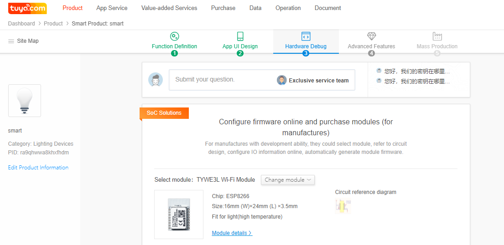
Task: Open the Product menu
Action: click(x=73, y=8)
